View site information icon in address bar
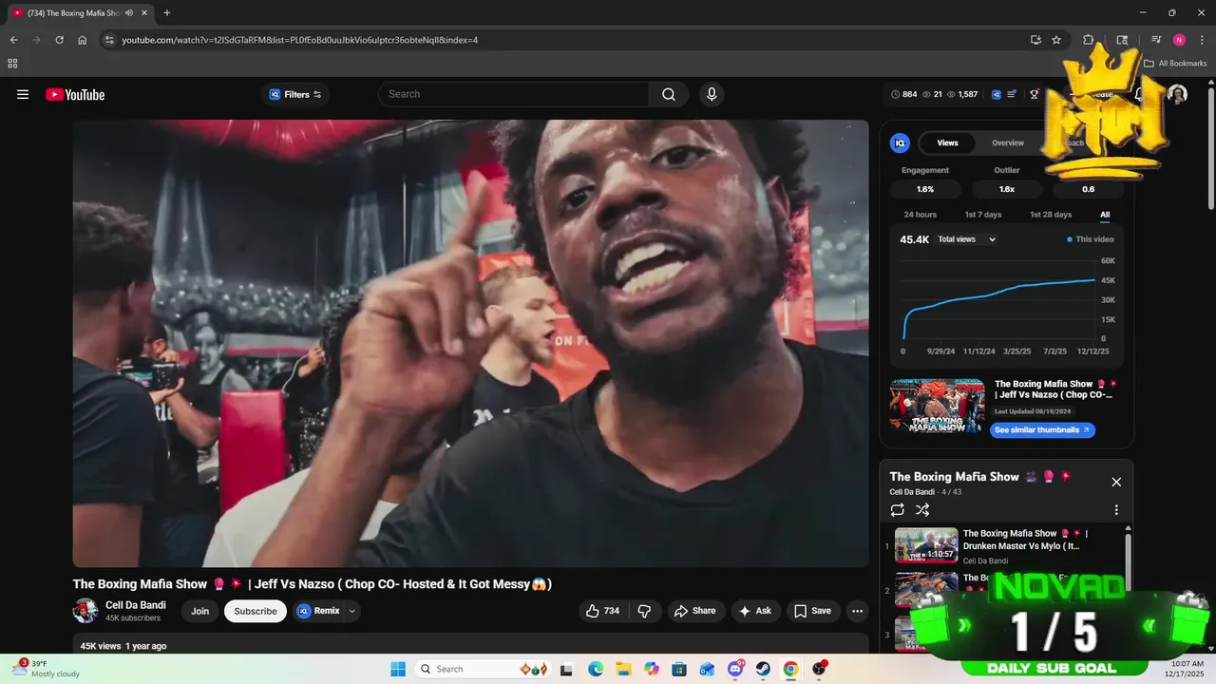The width and height of the screenshot is (1216, 684). coord(109,40)
